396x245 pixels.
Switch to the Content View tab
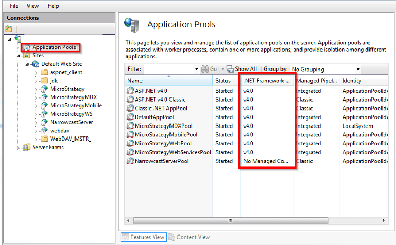click(x=192, y=237)
